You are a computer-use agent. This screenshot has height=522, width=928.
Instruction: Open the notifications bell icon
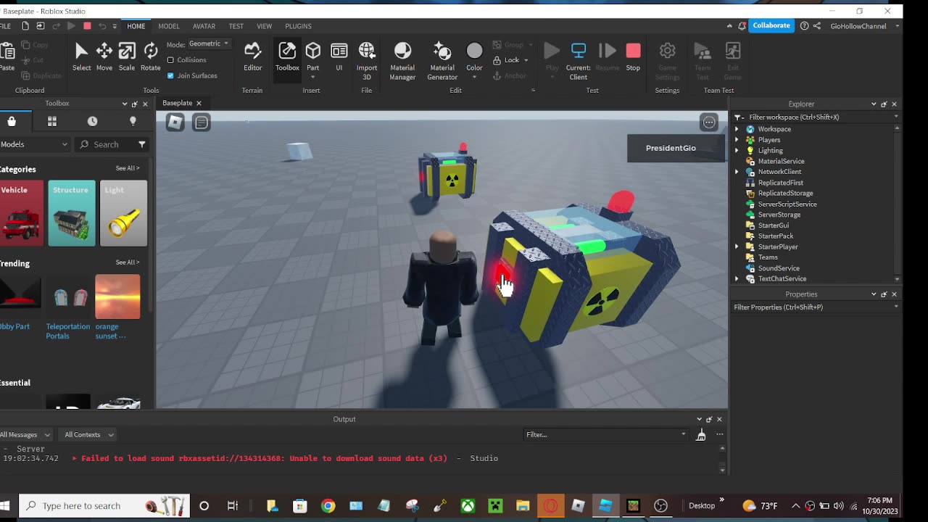(x=742, y=26)
